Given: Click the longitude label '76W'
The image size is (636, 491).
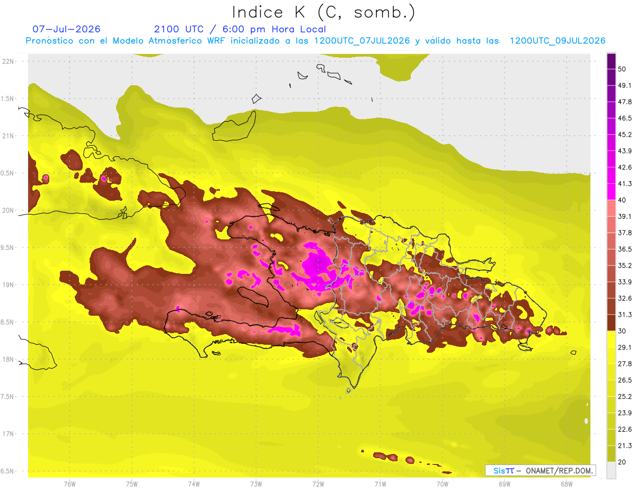Looking at the screenshot, I should point(69,484).
